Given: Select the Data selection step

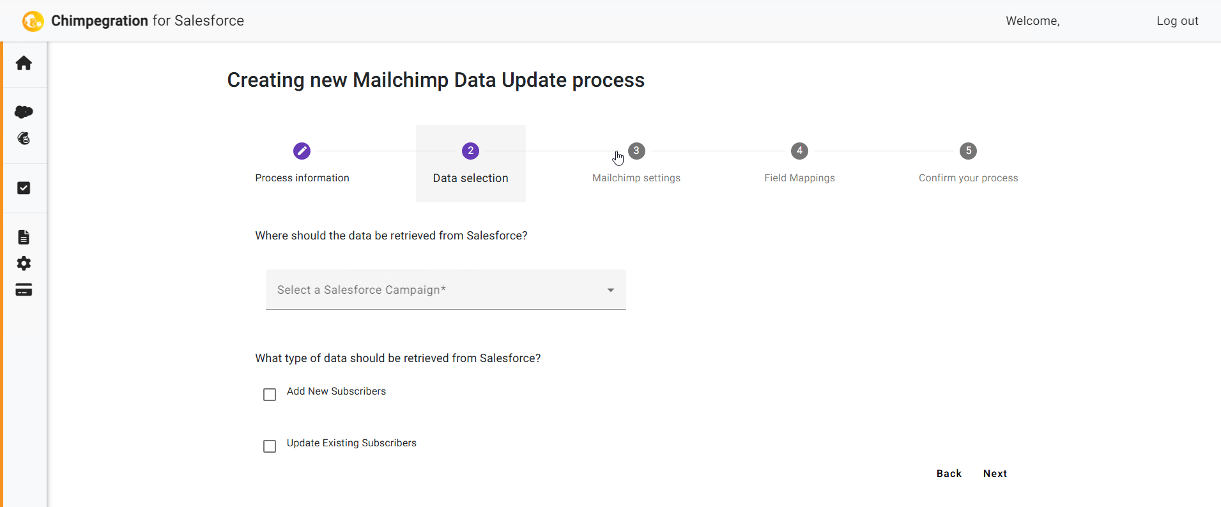Looking at the screenshot, I should (x=471, y=163).
